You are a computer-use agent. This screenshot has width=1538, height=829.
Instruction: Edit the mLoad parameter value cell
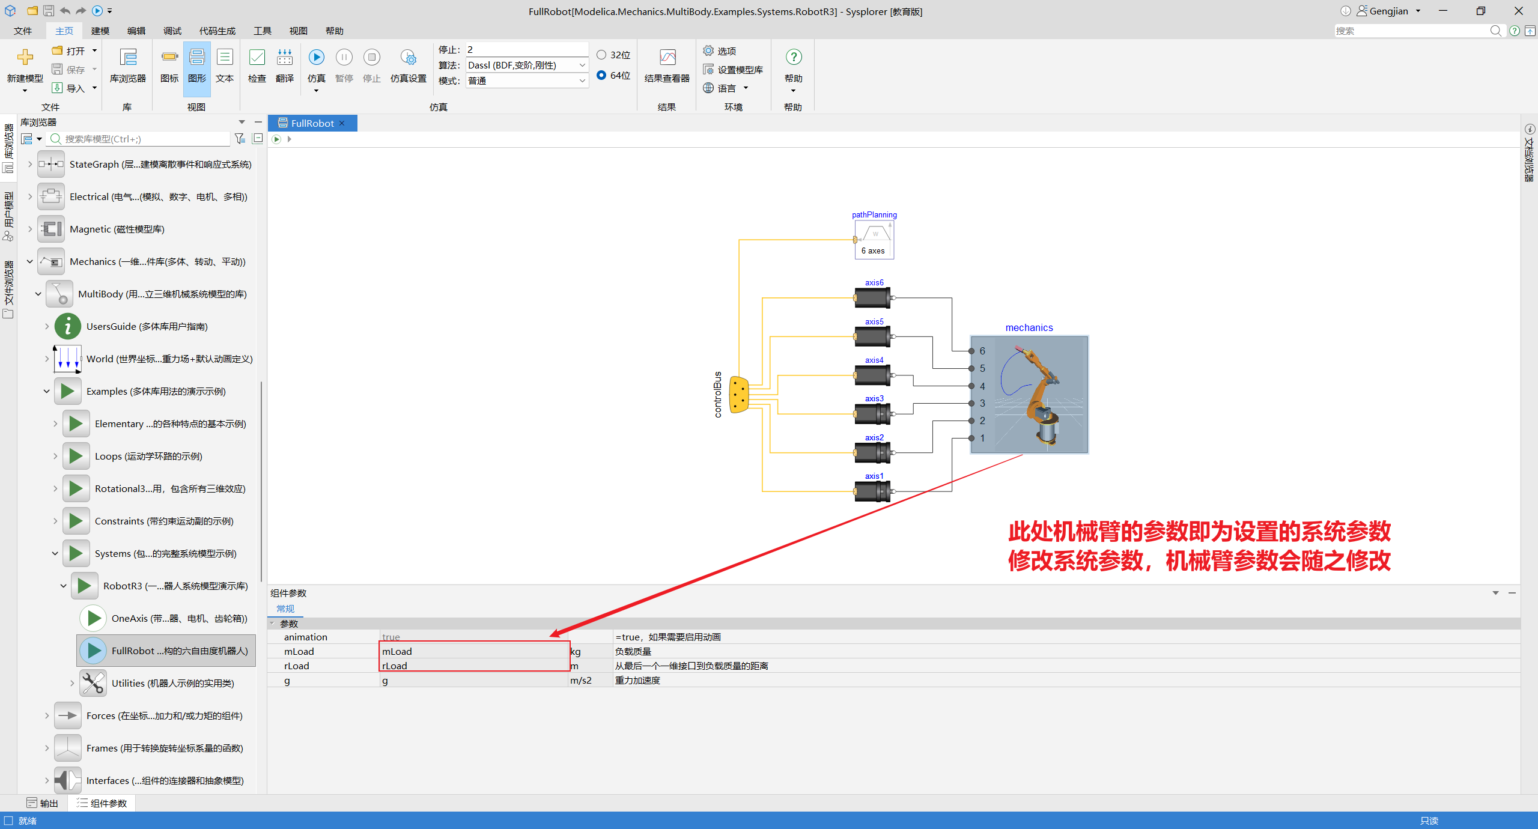coord(474,651)
